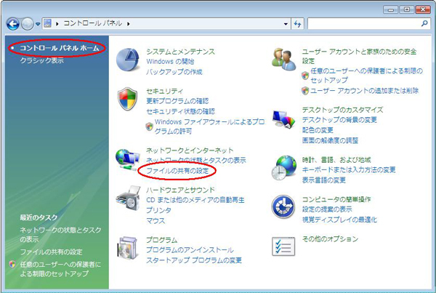Open 視覚ディスプレイの最適化 link

click(339, 220)
